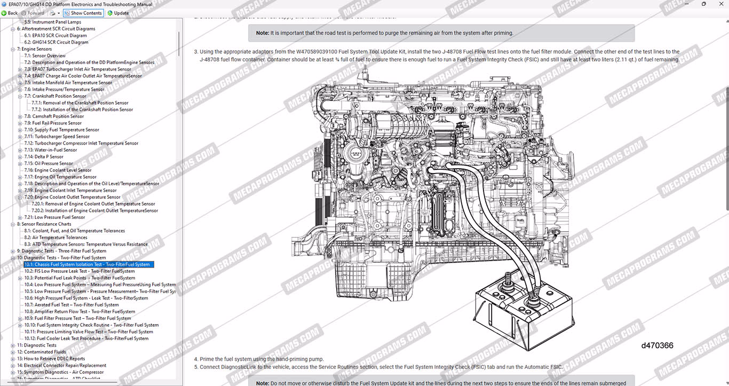Screen dimensions: 729x386
Task: Open the print dropdown arrow
Action: click(59, 13)
